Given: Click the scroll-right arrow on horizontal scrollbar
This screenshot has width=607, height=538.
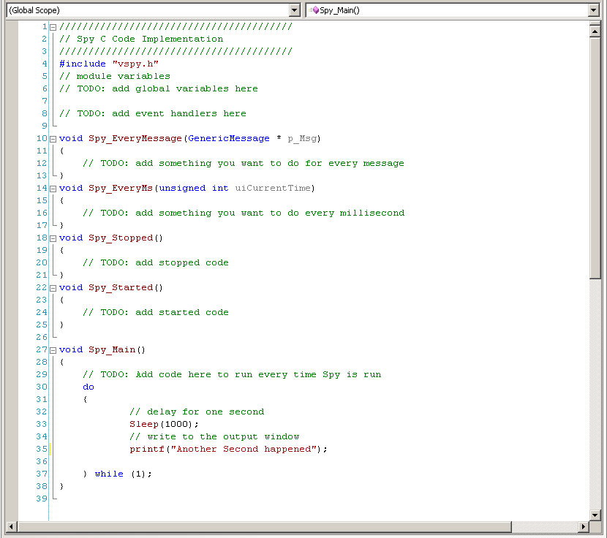Looking at the screenshot, I should point(583,526).
